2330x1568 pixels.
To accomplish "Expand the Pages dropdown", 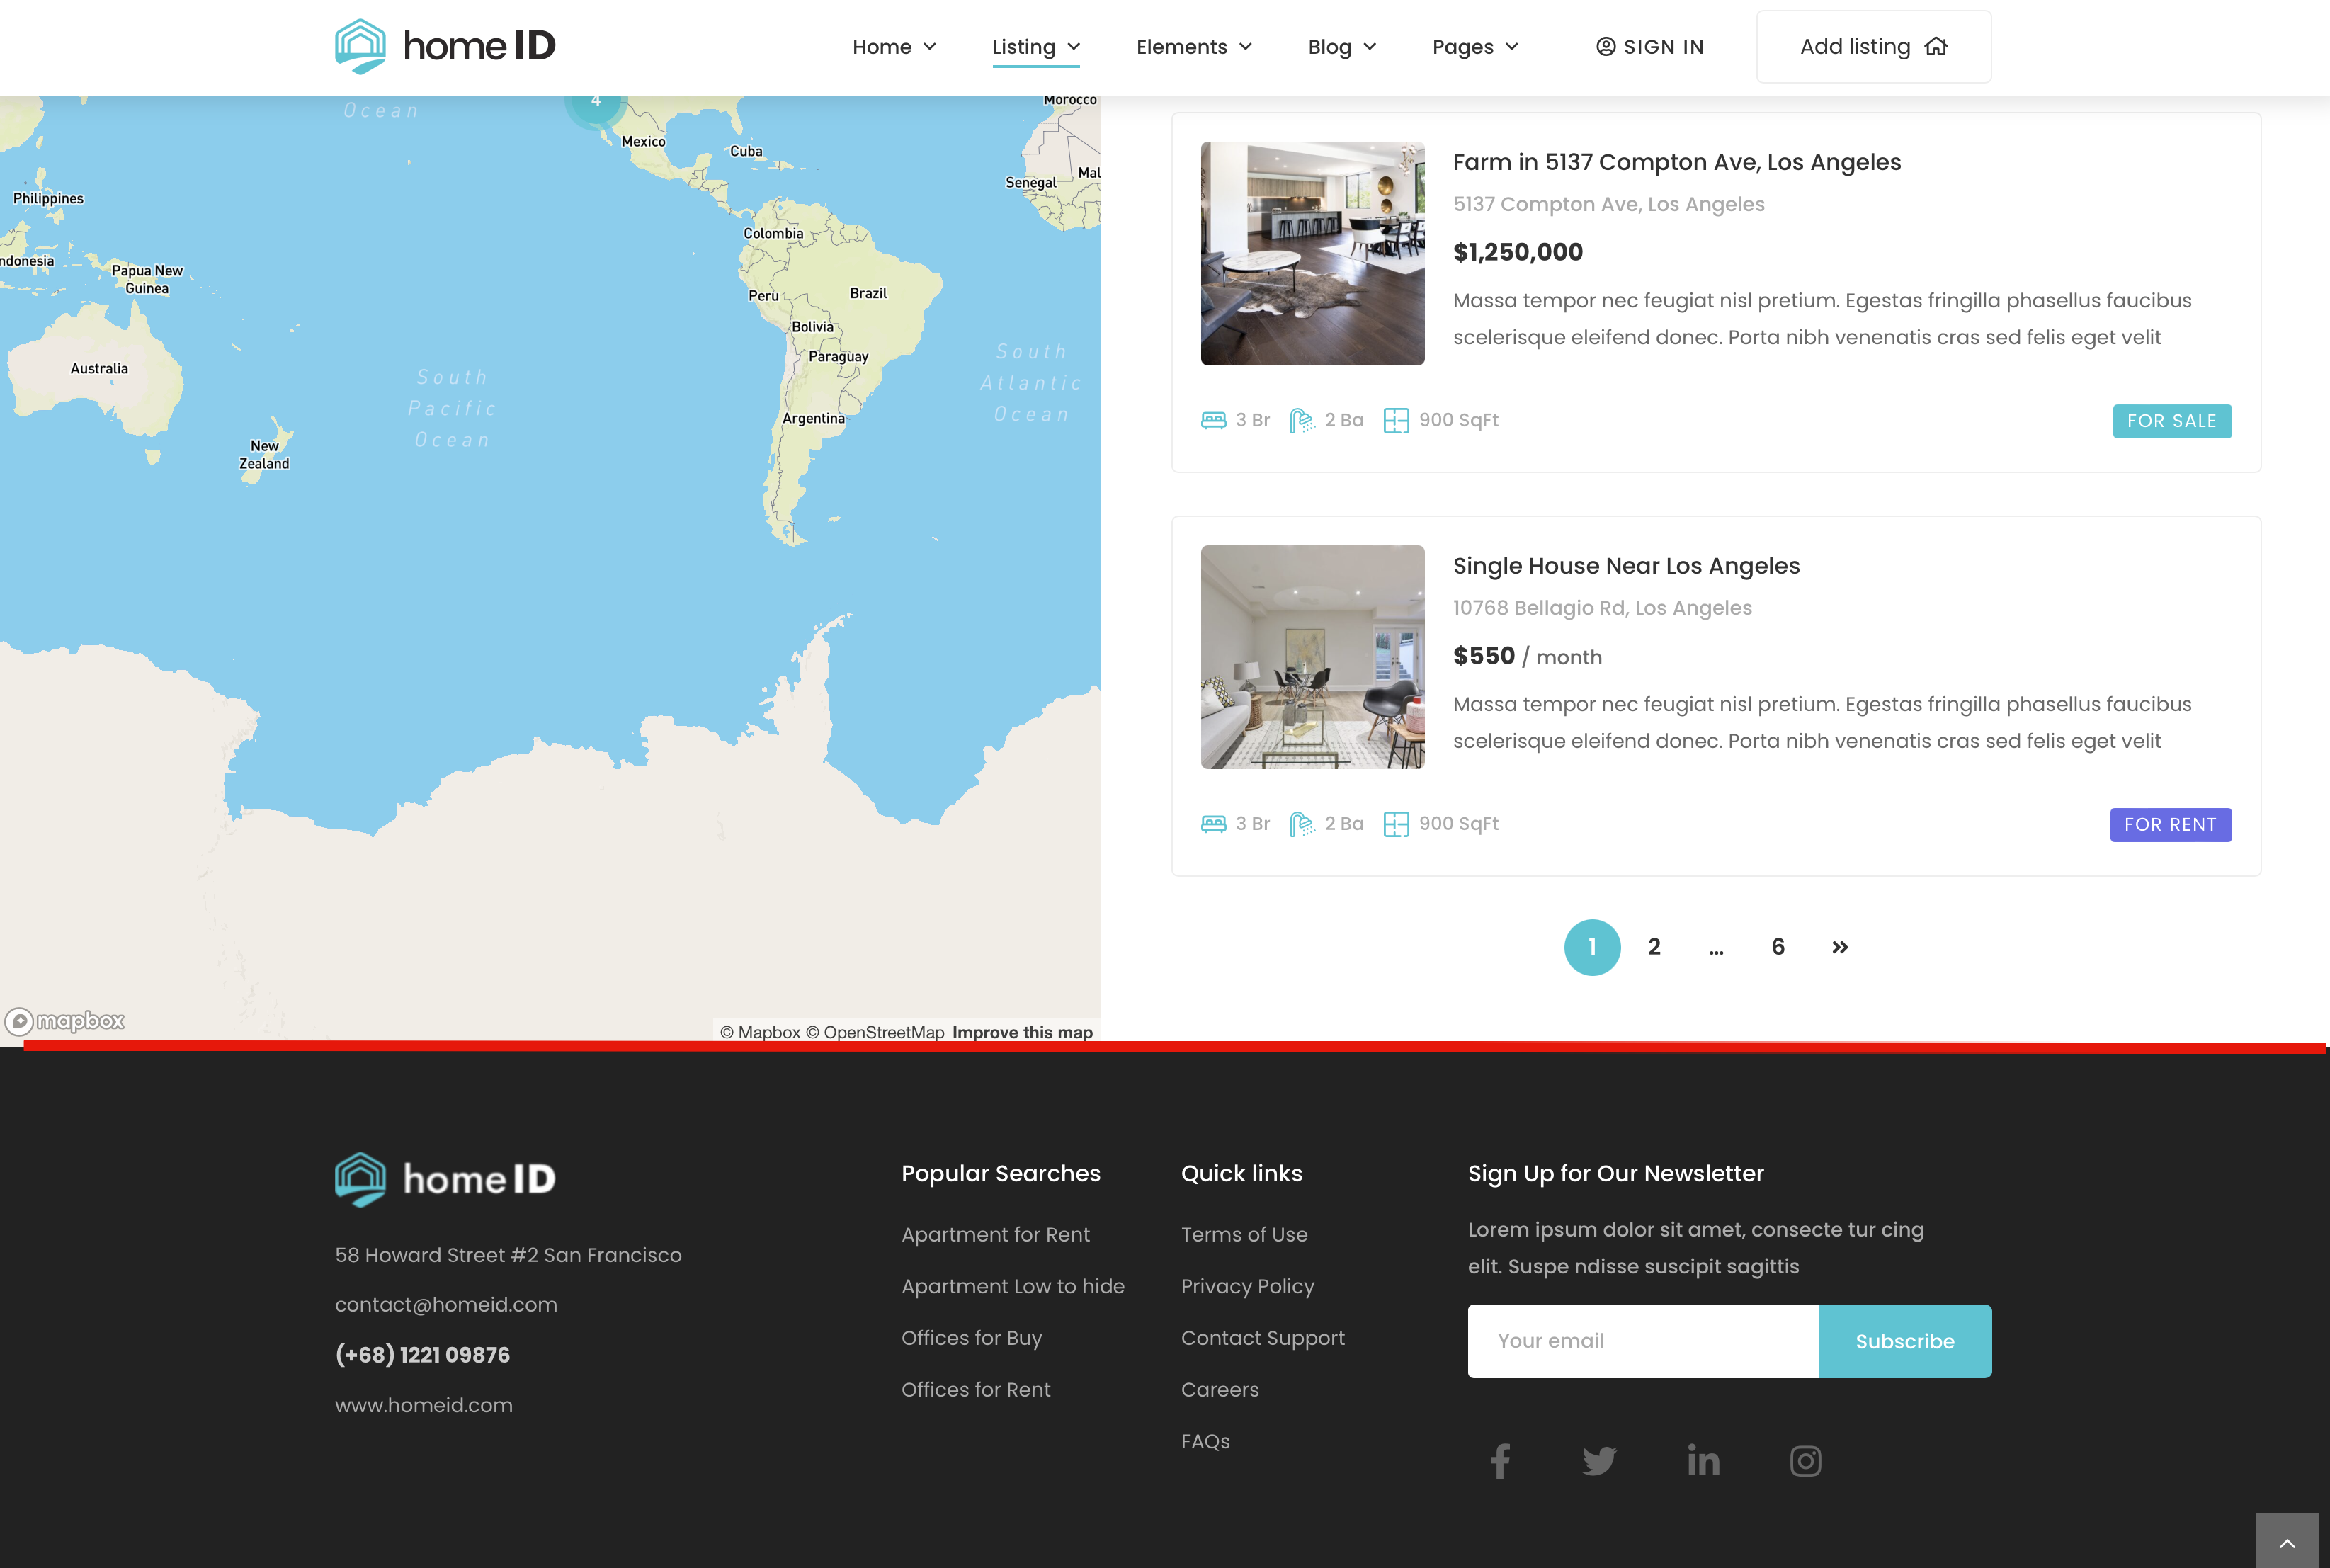I will point(1474,47).
